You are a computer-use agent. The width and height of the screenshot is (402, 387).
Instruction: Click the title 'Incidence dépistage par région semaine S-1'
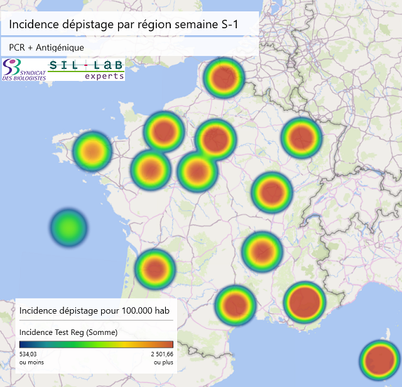click(x=124, y=24)
